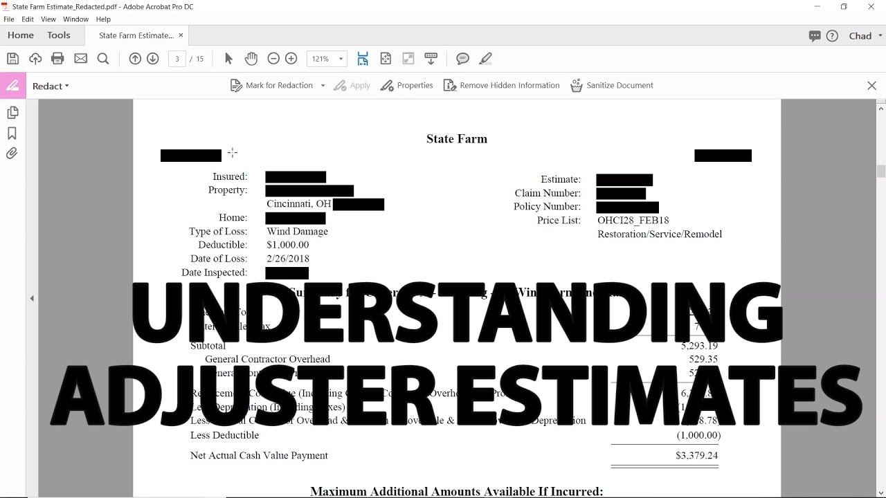The image size is (886, 498).
Task: Click the $3,379.24 amount
Action: [x=696, y=456]
